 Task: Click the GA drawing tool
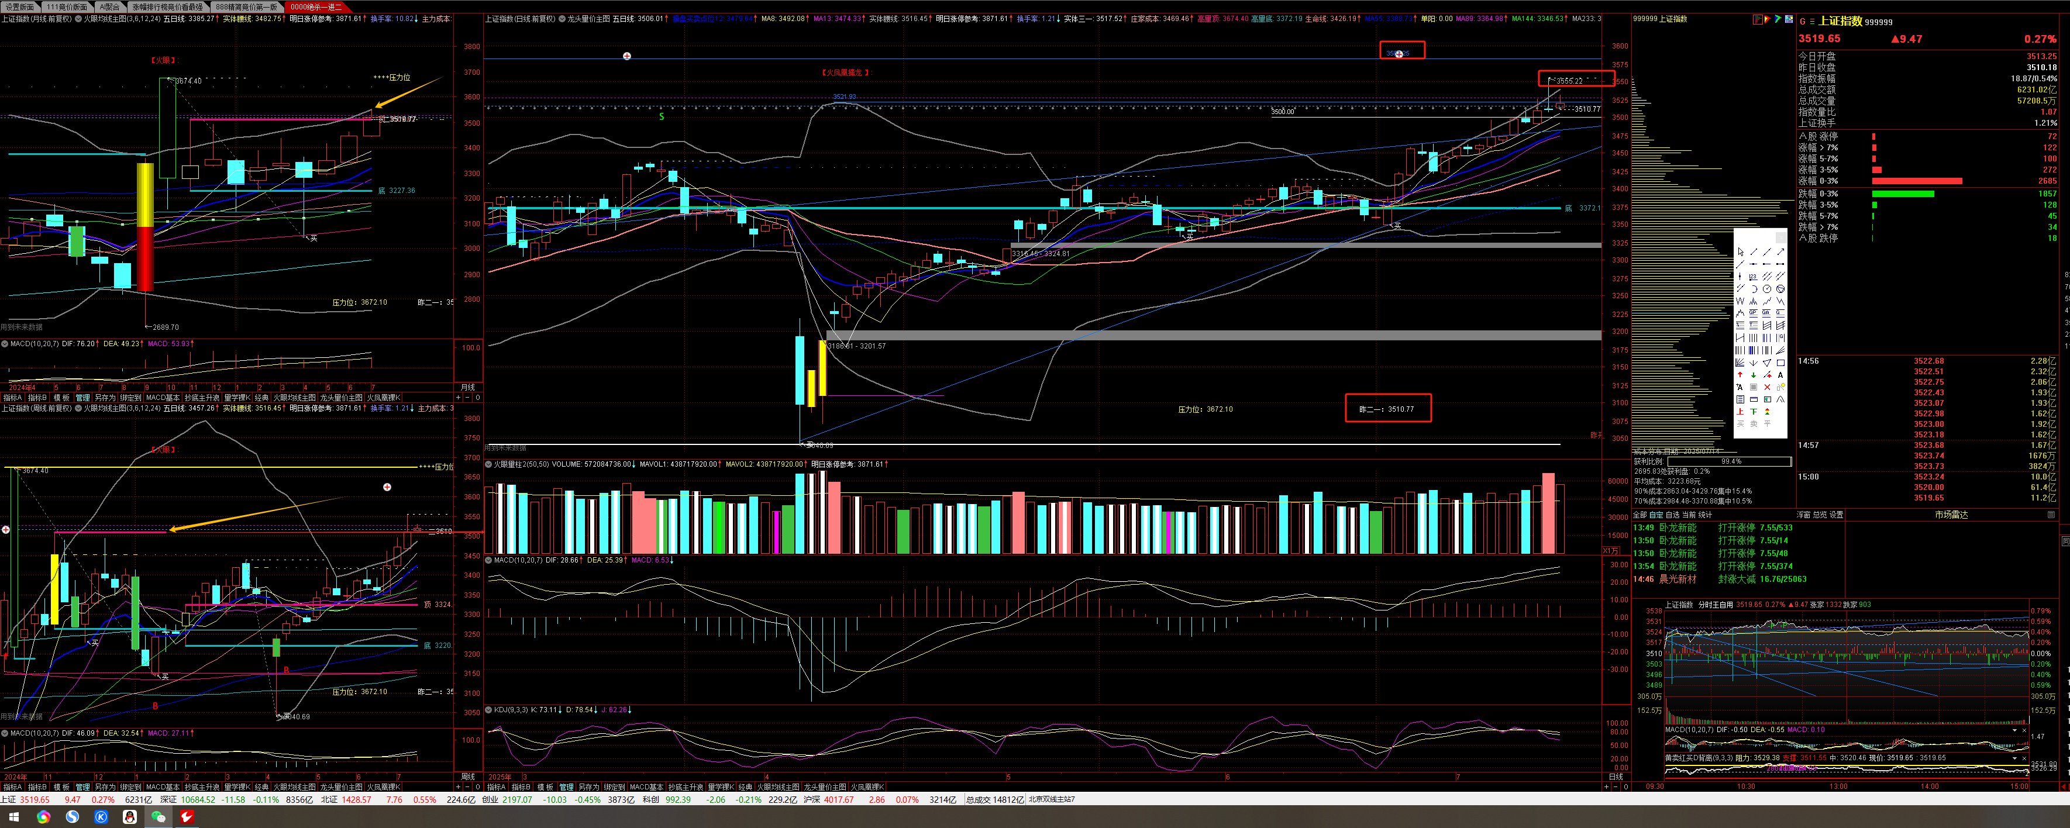(x=1768, y=313)
